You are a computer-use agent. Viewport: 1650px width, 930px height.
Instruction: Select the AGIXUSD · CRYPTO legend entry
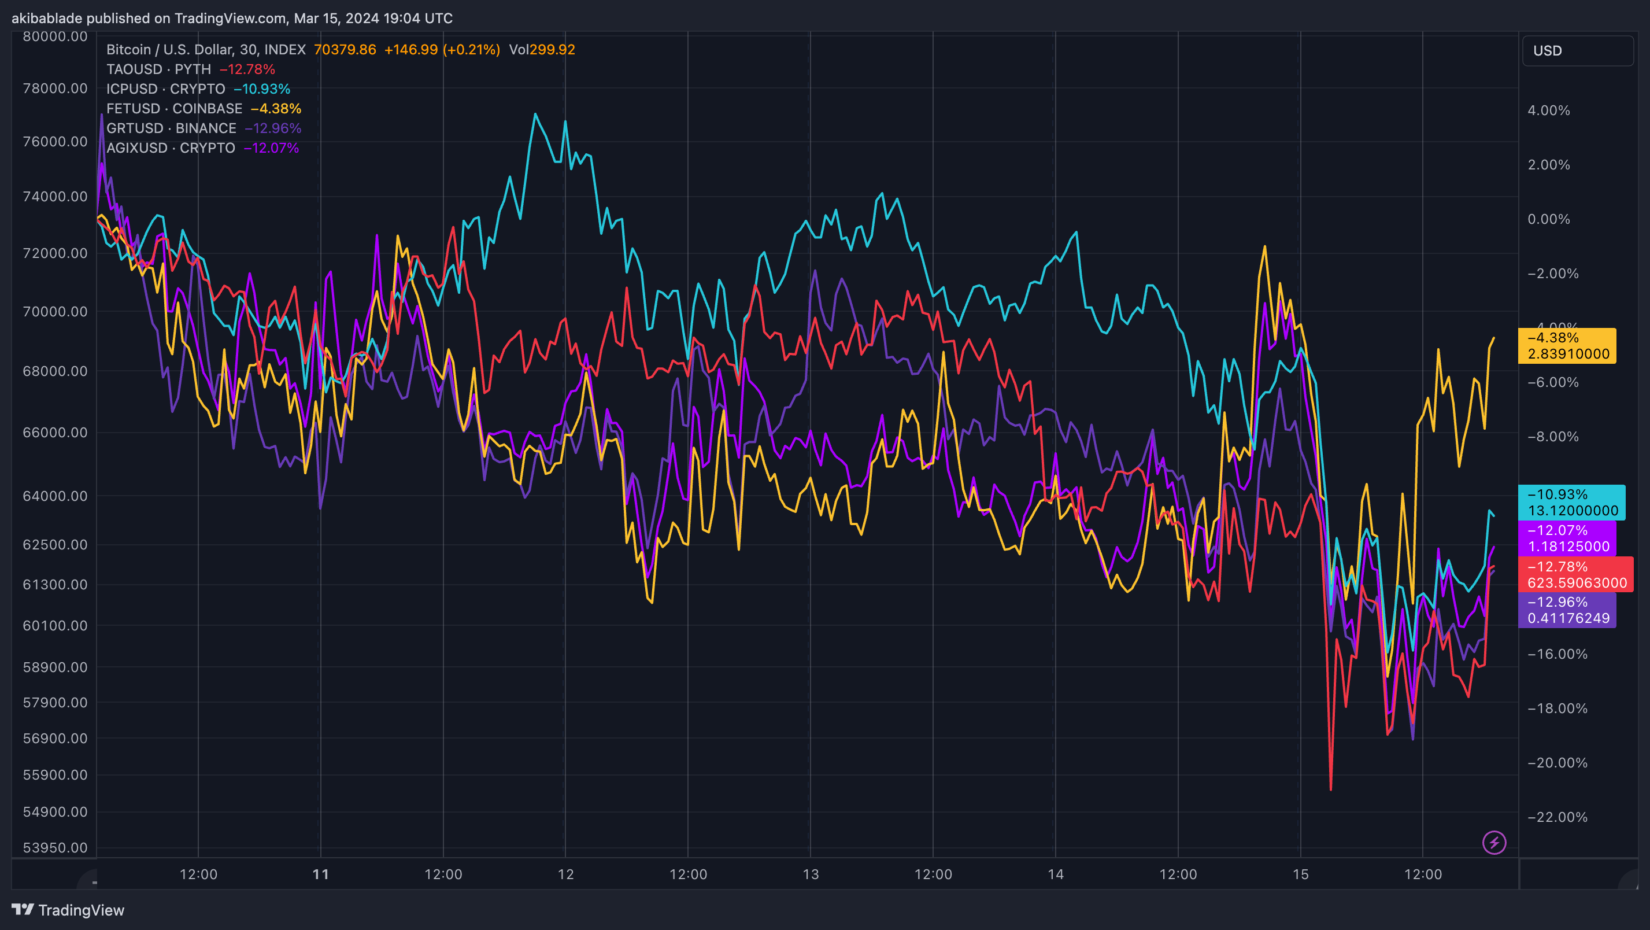(x=171, y=148)
